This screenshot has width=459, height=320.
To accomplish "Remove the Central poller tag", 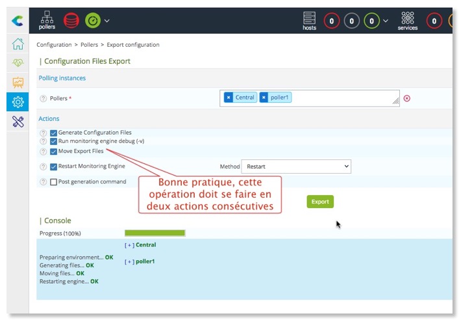I will coord(229,98).
